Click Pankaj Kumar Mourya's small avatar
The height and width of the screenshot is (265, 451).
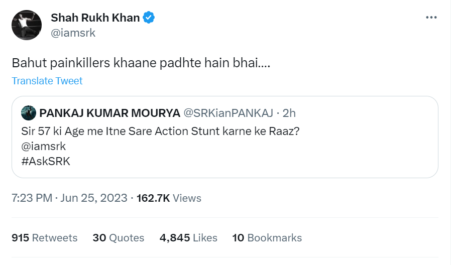click(x=28, y=113)
